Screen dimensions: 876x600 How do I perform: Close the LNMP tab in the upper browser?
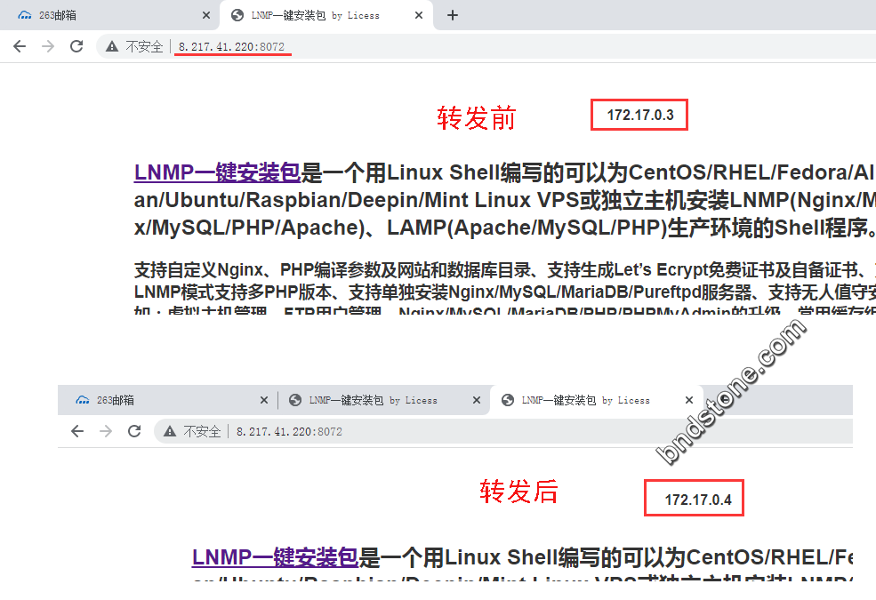(x=419, y=16)
